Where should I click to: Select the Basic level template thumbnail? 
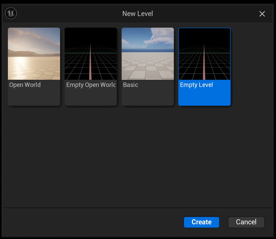pyautogui.click(x=148, y=66)
